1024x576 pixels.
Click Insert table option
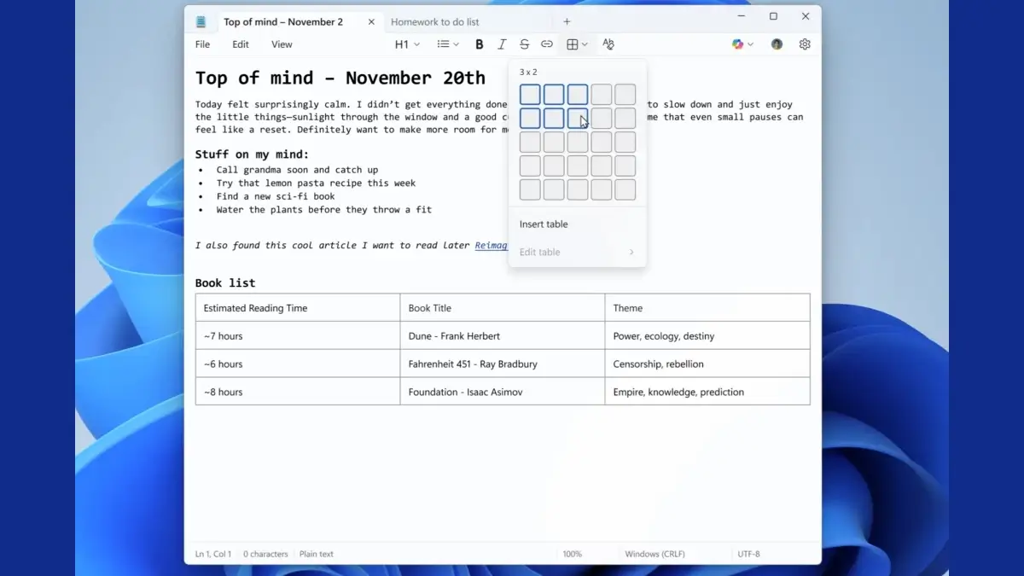tap(544, 224)
